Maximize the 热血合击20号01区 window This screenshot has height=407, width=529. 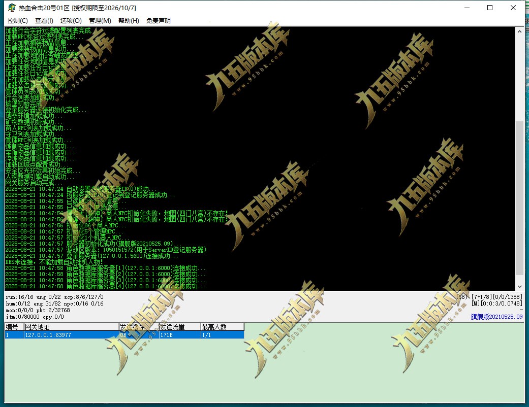click(x=490, y=8)
